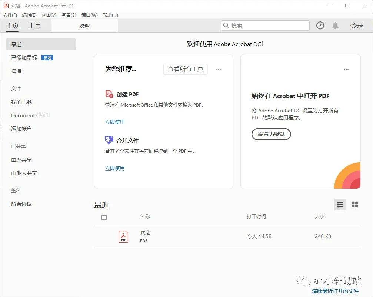This screenshot has width=373, height=297.
Task: Select 由您共享 in the sidebar
Action: coord(21,160)
